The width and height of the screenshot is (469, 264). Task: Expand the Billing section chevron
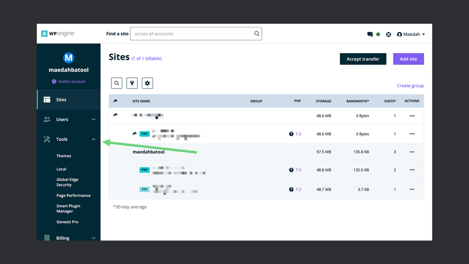(x=93, y=238)
